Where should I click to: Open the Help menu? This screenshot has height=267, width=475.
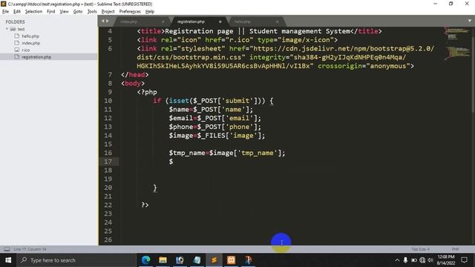150,12
